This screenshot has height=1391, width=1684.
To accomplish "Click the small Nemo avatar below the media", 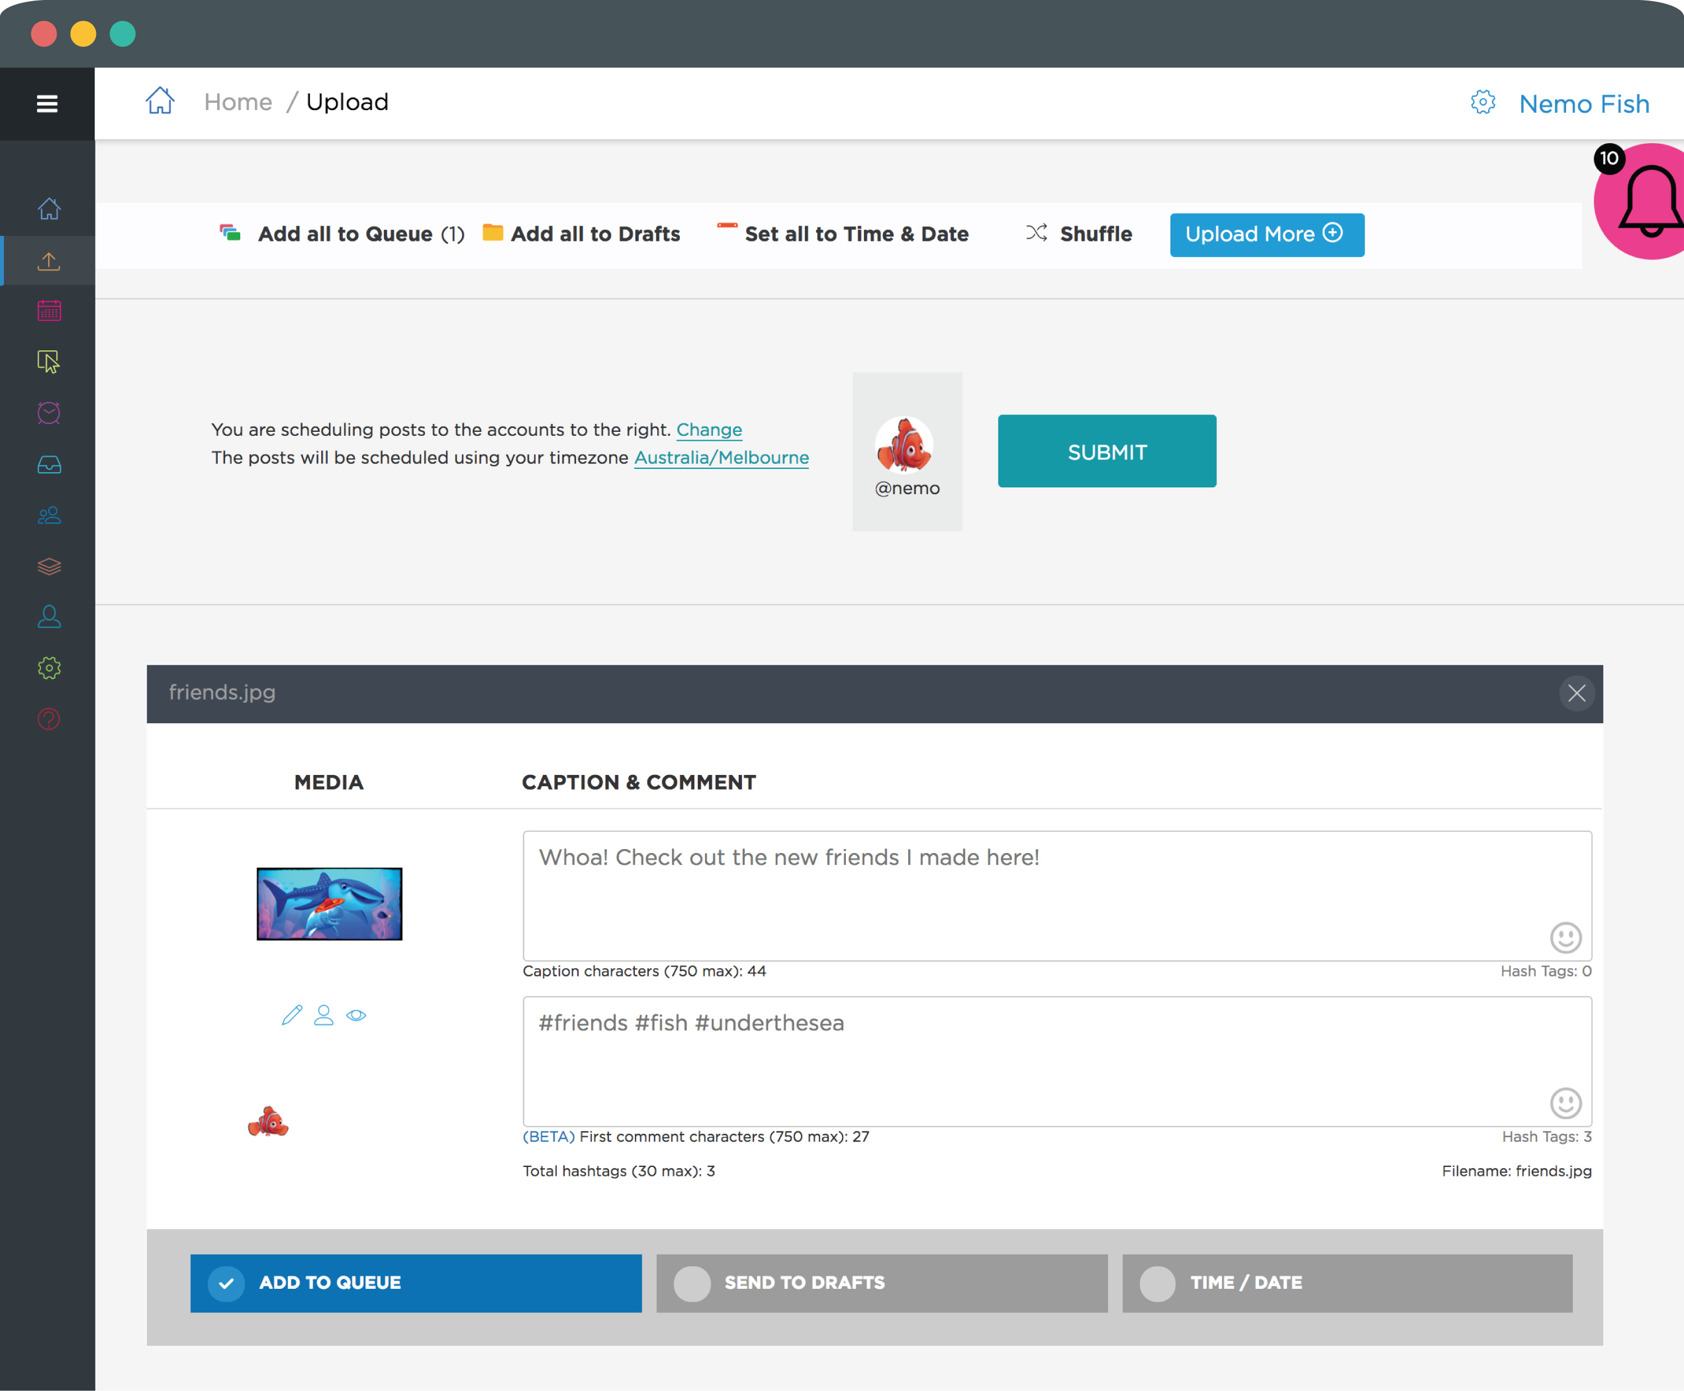I will click(268, 1122).
